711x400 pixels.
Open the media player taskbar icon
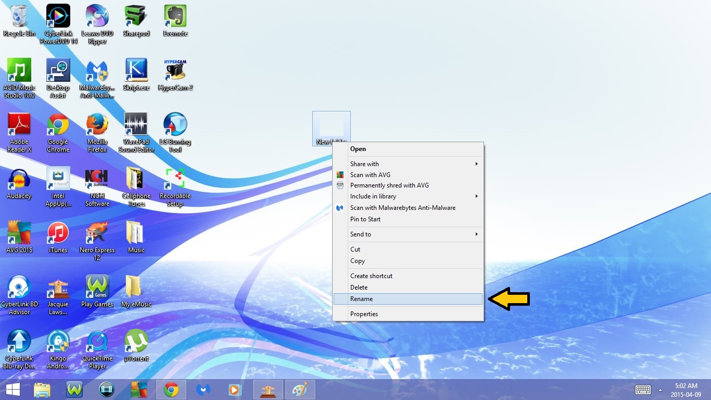point(236,390)
